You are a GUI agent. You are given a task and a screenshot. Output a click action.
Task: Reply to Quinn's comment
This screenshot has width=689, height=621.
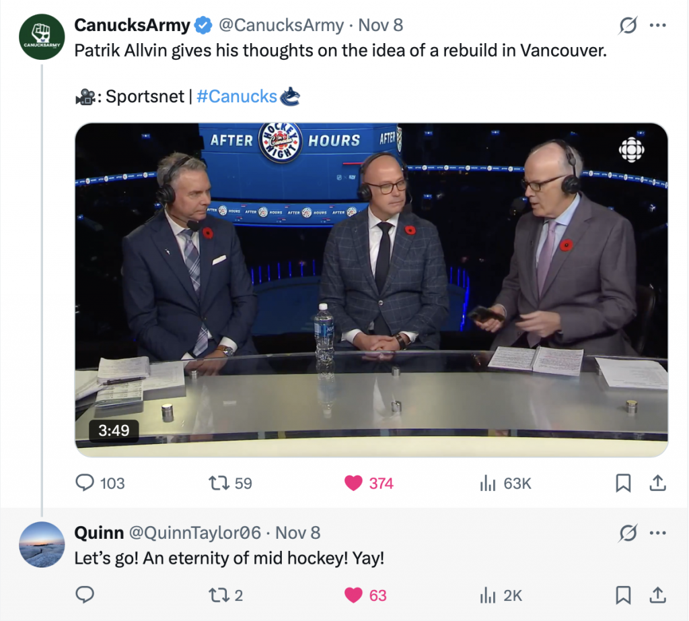85,595
